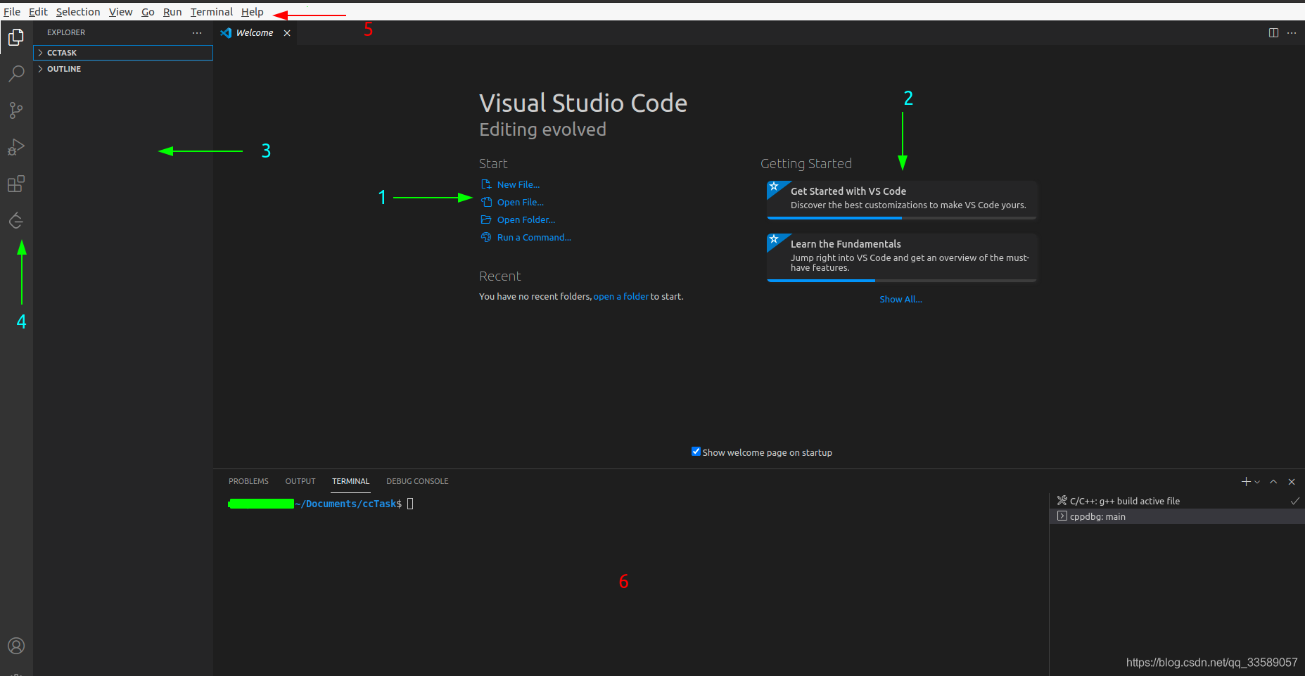This screenshot has height=676, width=1305.
Task: Open the Extensions view icon
Action: point(16,184)
